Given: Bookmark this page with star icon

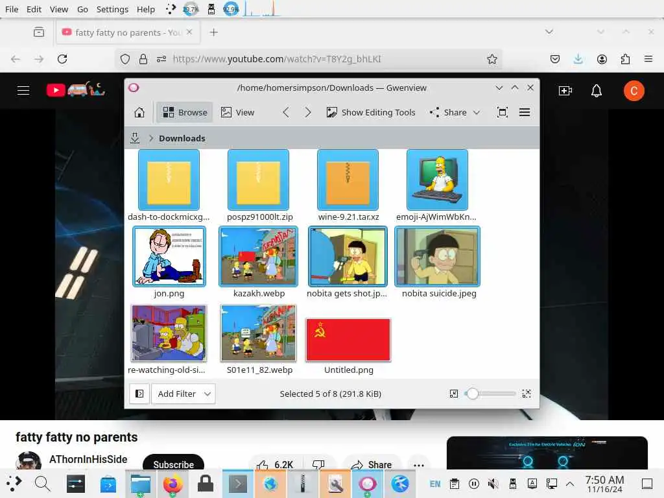Looking at the screenshot, I should coord(492,59).
